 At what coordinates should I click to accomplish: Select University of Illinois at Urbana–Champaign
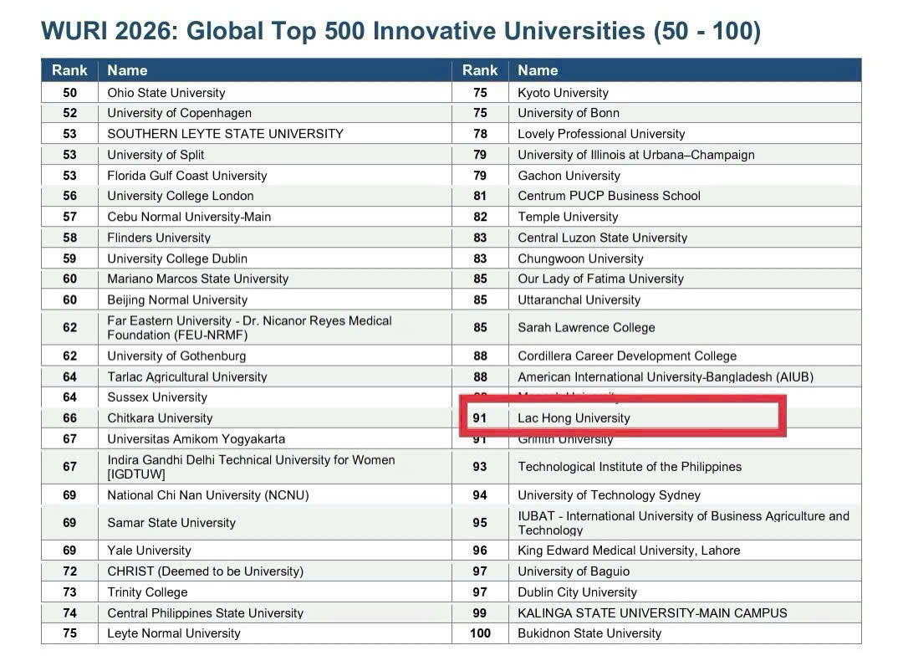pos(635,155)
